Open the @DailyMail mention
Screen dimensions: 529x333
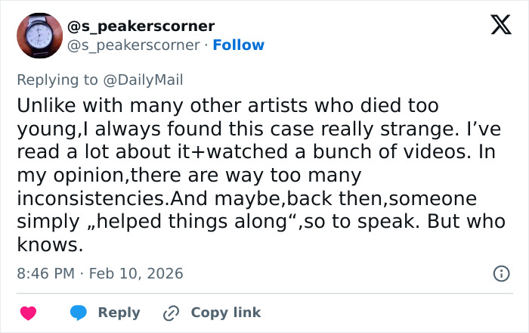pos(149,79)
